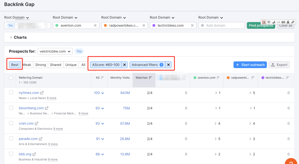Screen dimensions: 299x164
Task: Show 9 more categories for cnet.com
Action: 58,129
